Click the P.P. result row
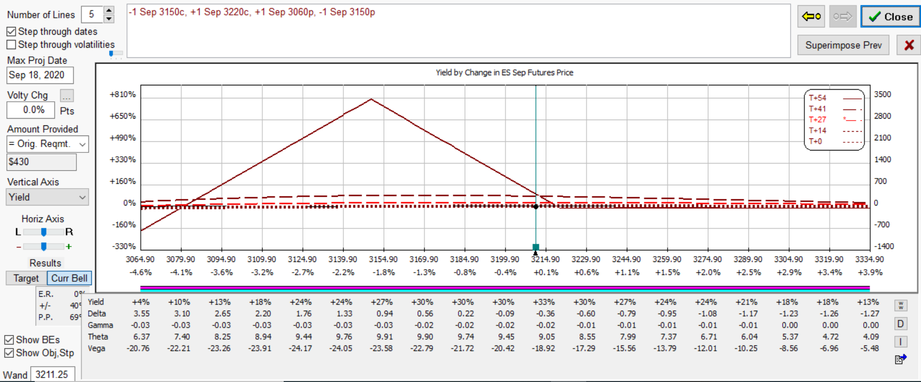 61,317
